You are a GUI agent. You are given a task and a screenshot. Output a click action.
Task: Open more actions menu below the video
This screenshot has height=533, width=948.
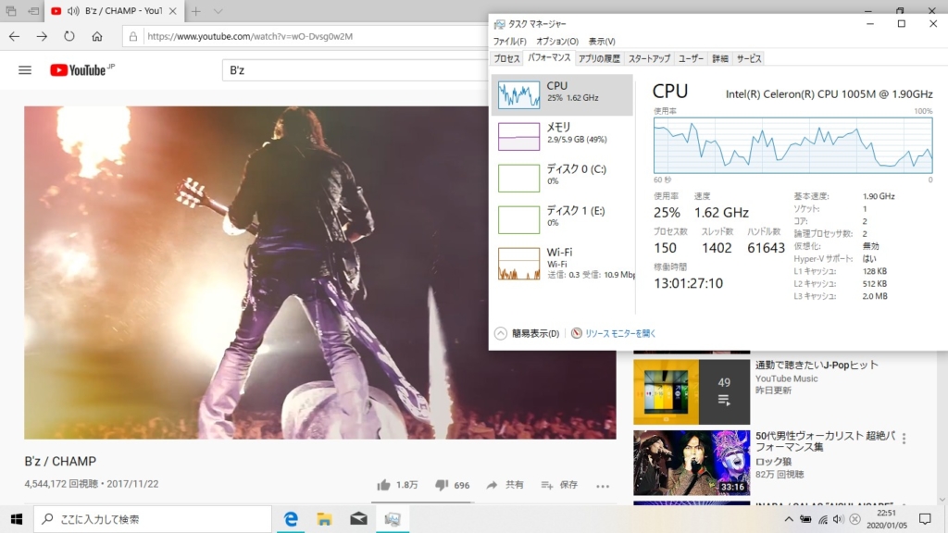tap(603, 485)
